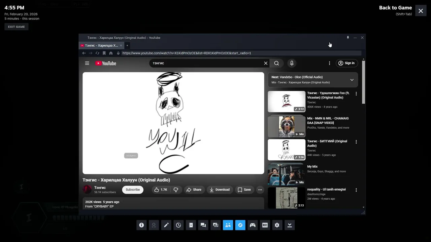This screenshot has height=242, width=431.
Task: Pin the overlay browser window
Action: (348, 38)
